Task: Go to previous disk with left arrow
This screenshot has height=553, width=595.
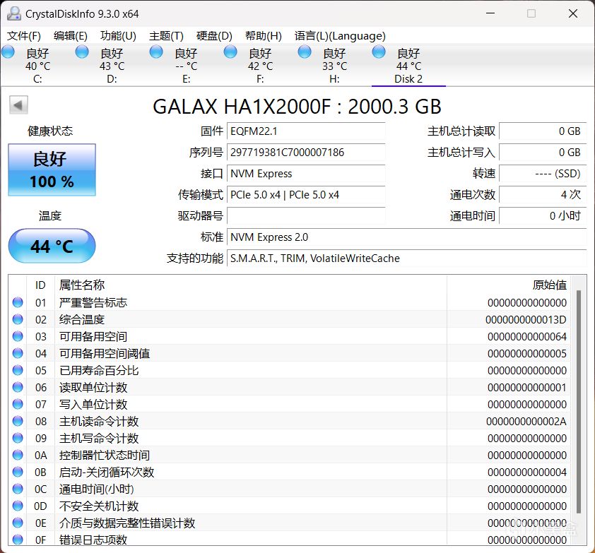Action: click(18, 105)
